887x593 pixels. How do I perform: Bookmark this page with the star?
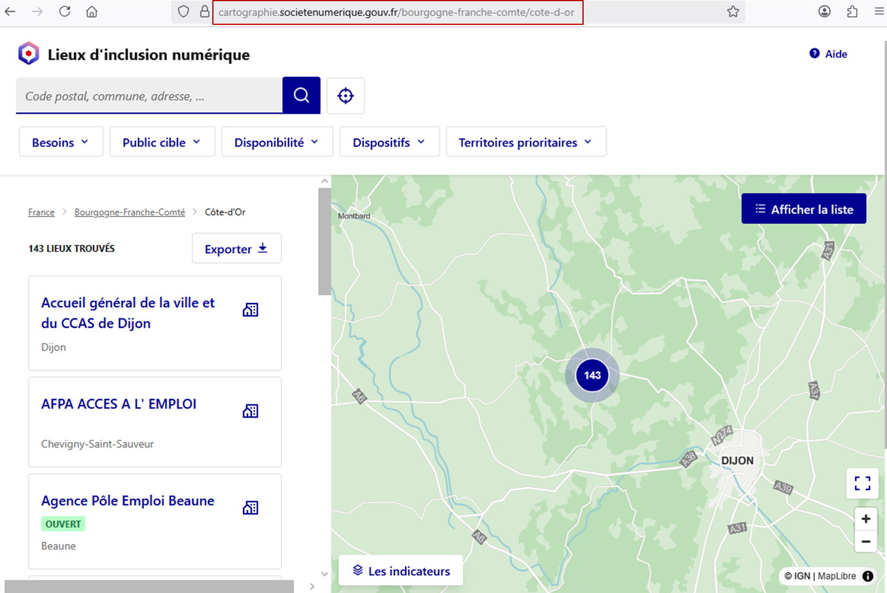[733, 12]
